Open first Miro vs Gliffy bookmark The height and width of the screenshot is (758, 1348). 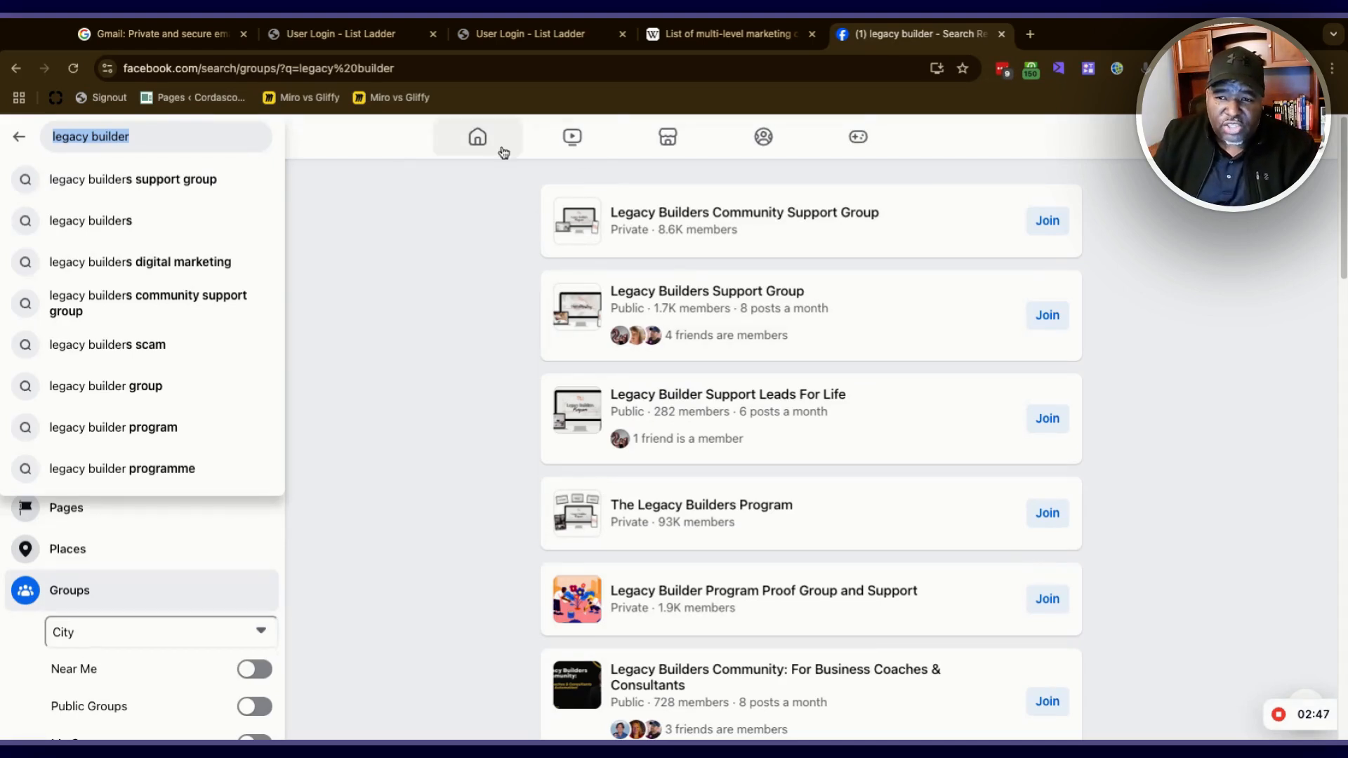[300, 98]
